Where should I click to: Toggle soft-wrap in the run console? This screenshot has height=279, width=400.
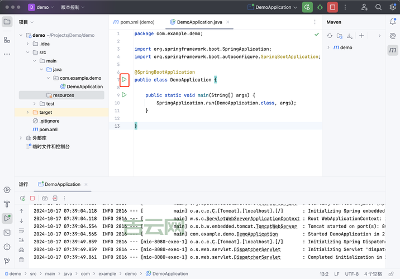point(21,230)
